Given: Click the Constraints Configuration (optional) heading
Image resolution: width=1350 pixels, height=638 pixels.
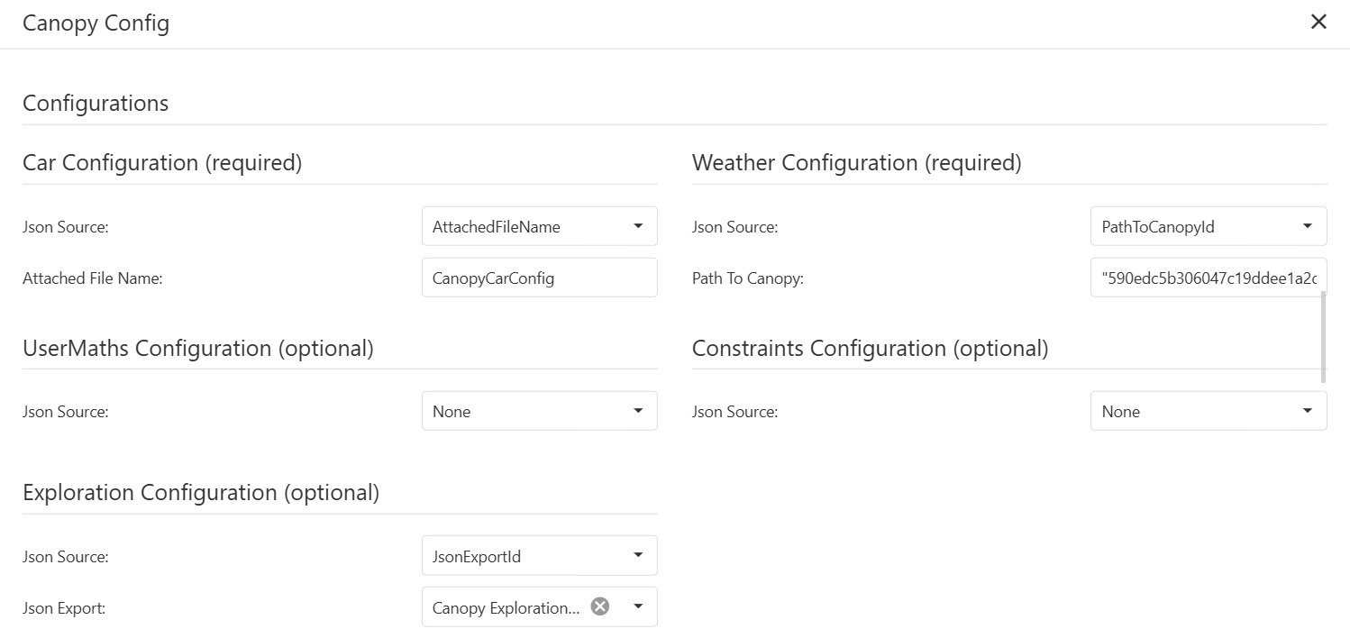Looking at the screenshot, I should click(870, 348).
